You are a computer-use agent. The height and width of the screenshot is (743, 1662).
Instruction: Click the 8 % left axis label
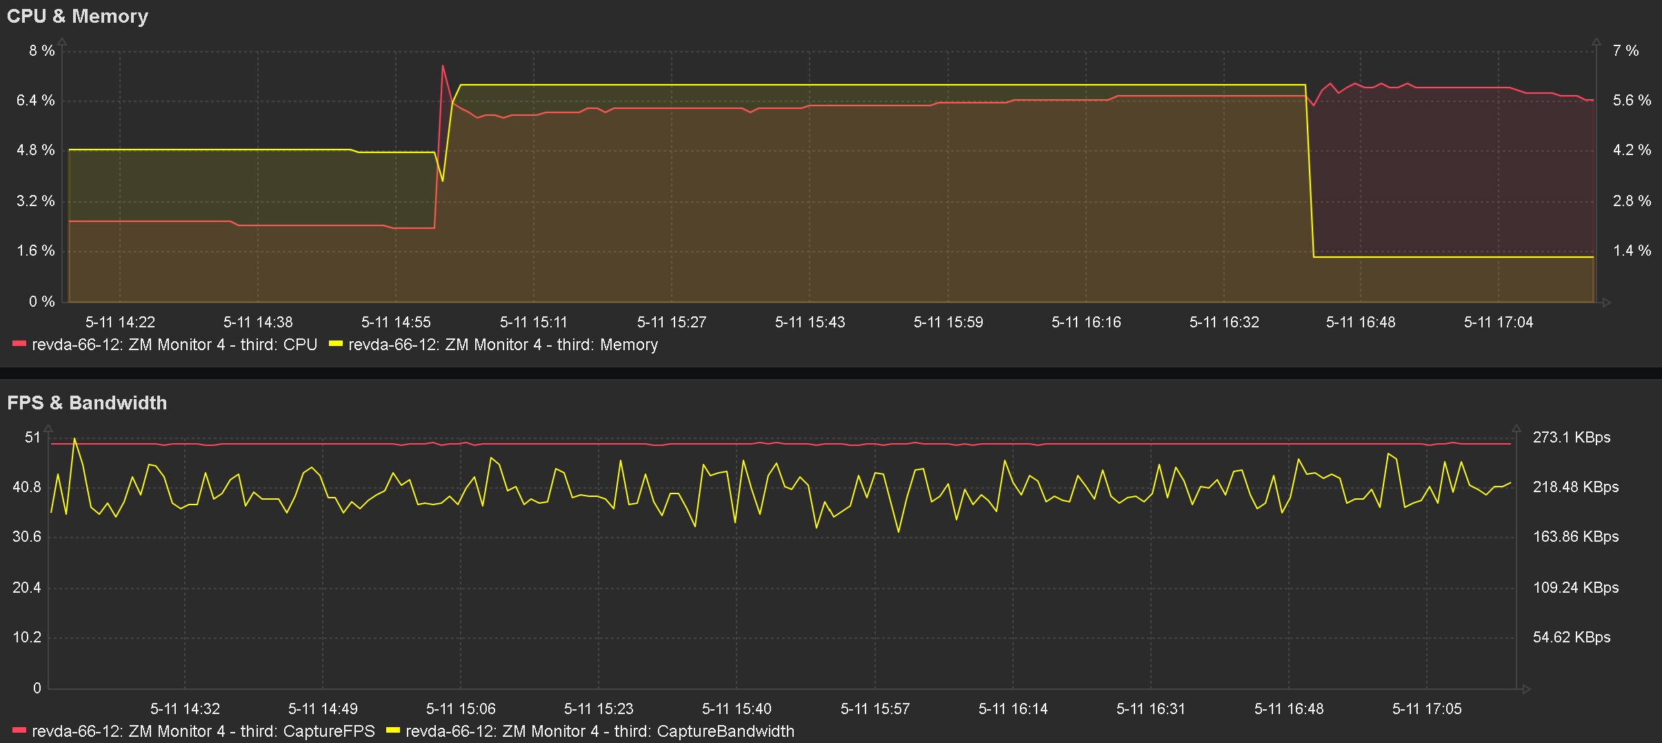(x=41, y=51)
